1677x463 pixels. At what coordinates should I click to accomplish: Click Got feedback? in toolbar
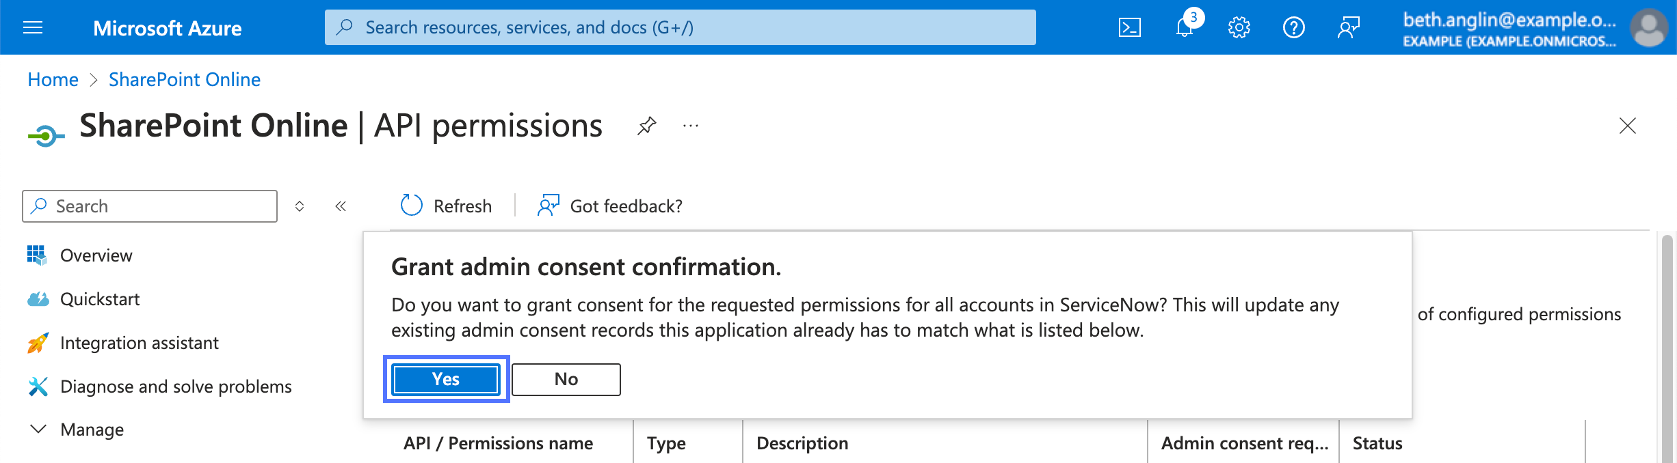coord(610,206)
